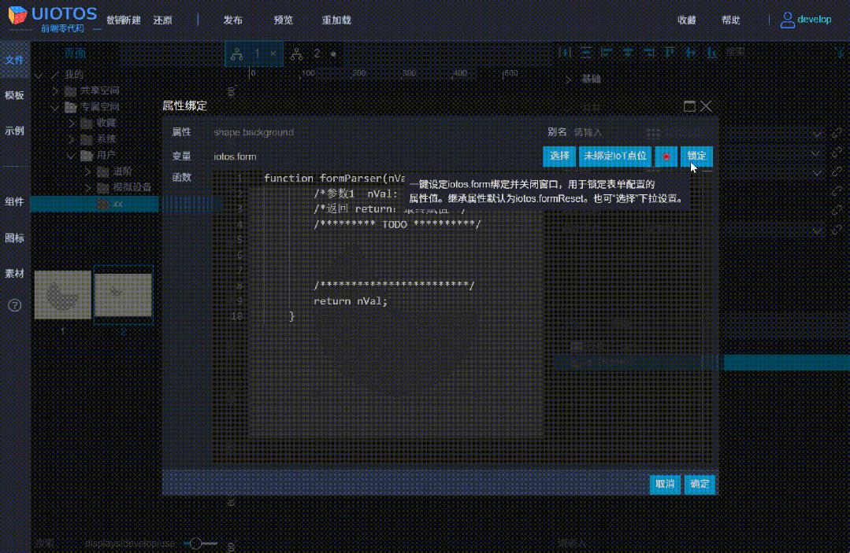Select thumbnail 2 in the asset panel

pos(123,295)
